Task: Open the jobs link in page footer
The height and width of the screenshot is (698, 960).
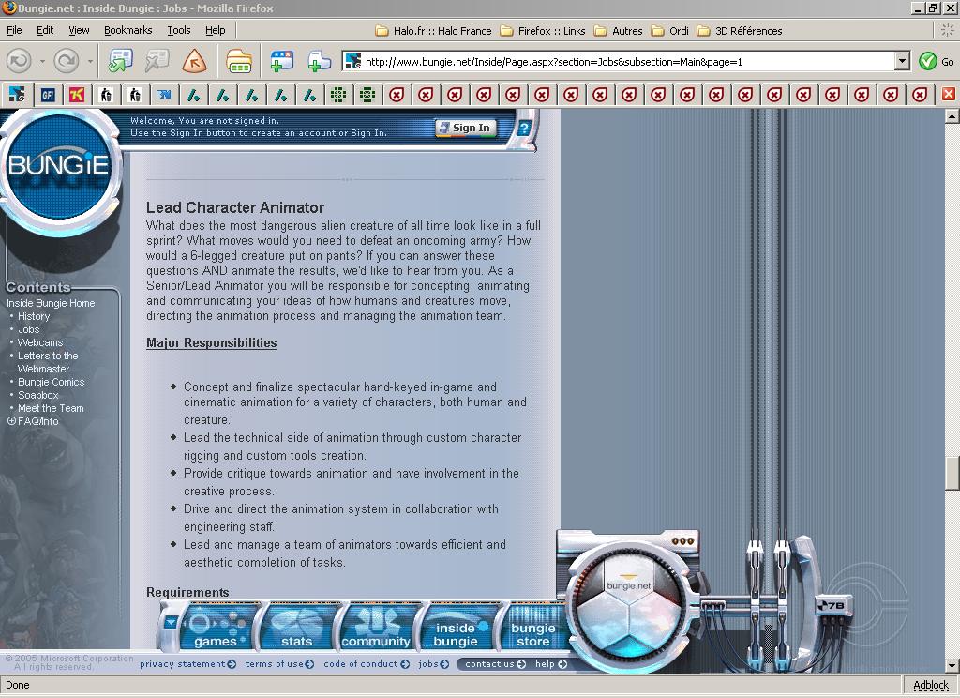Action: pyautogui.click(x=433, y=663)
